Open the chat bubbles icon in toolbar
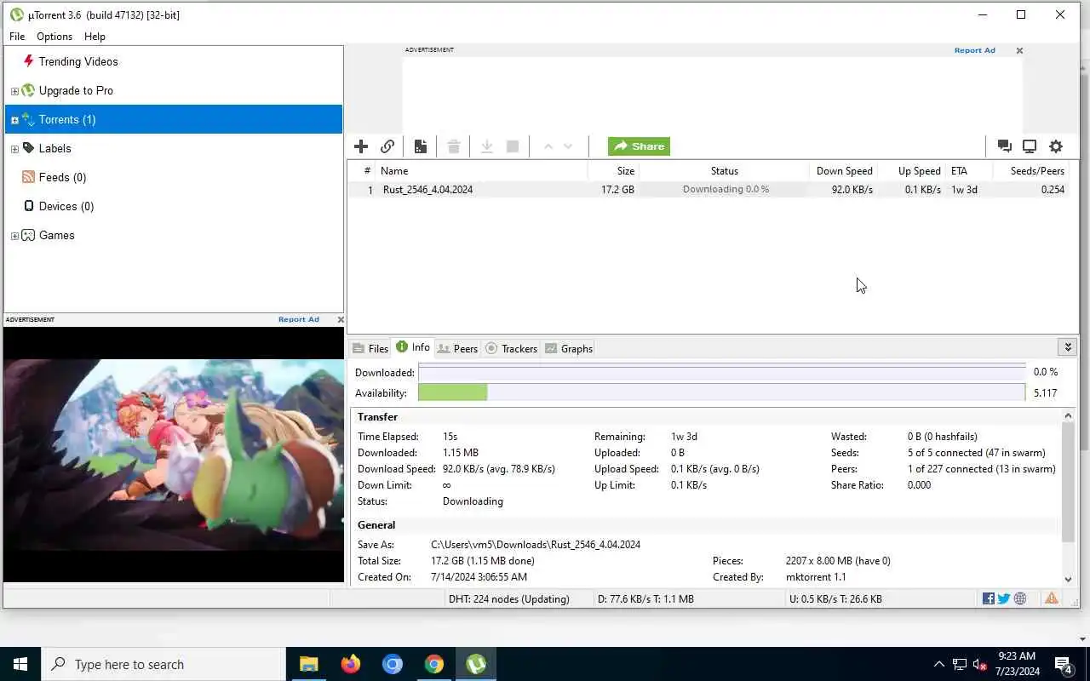Viewport: 1090px width, 681px height. coord(1004,146)
